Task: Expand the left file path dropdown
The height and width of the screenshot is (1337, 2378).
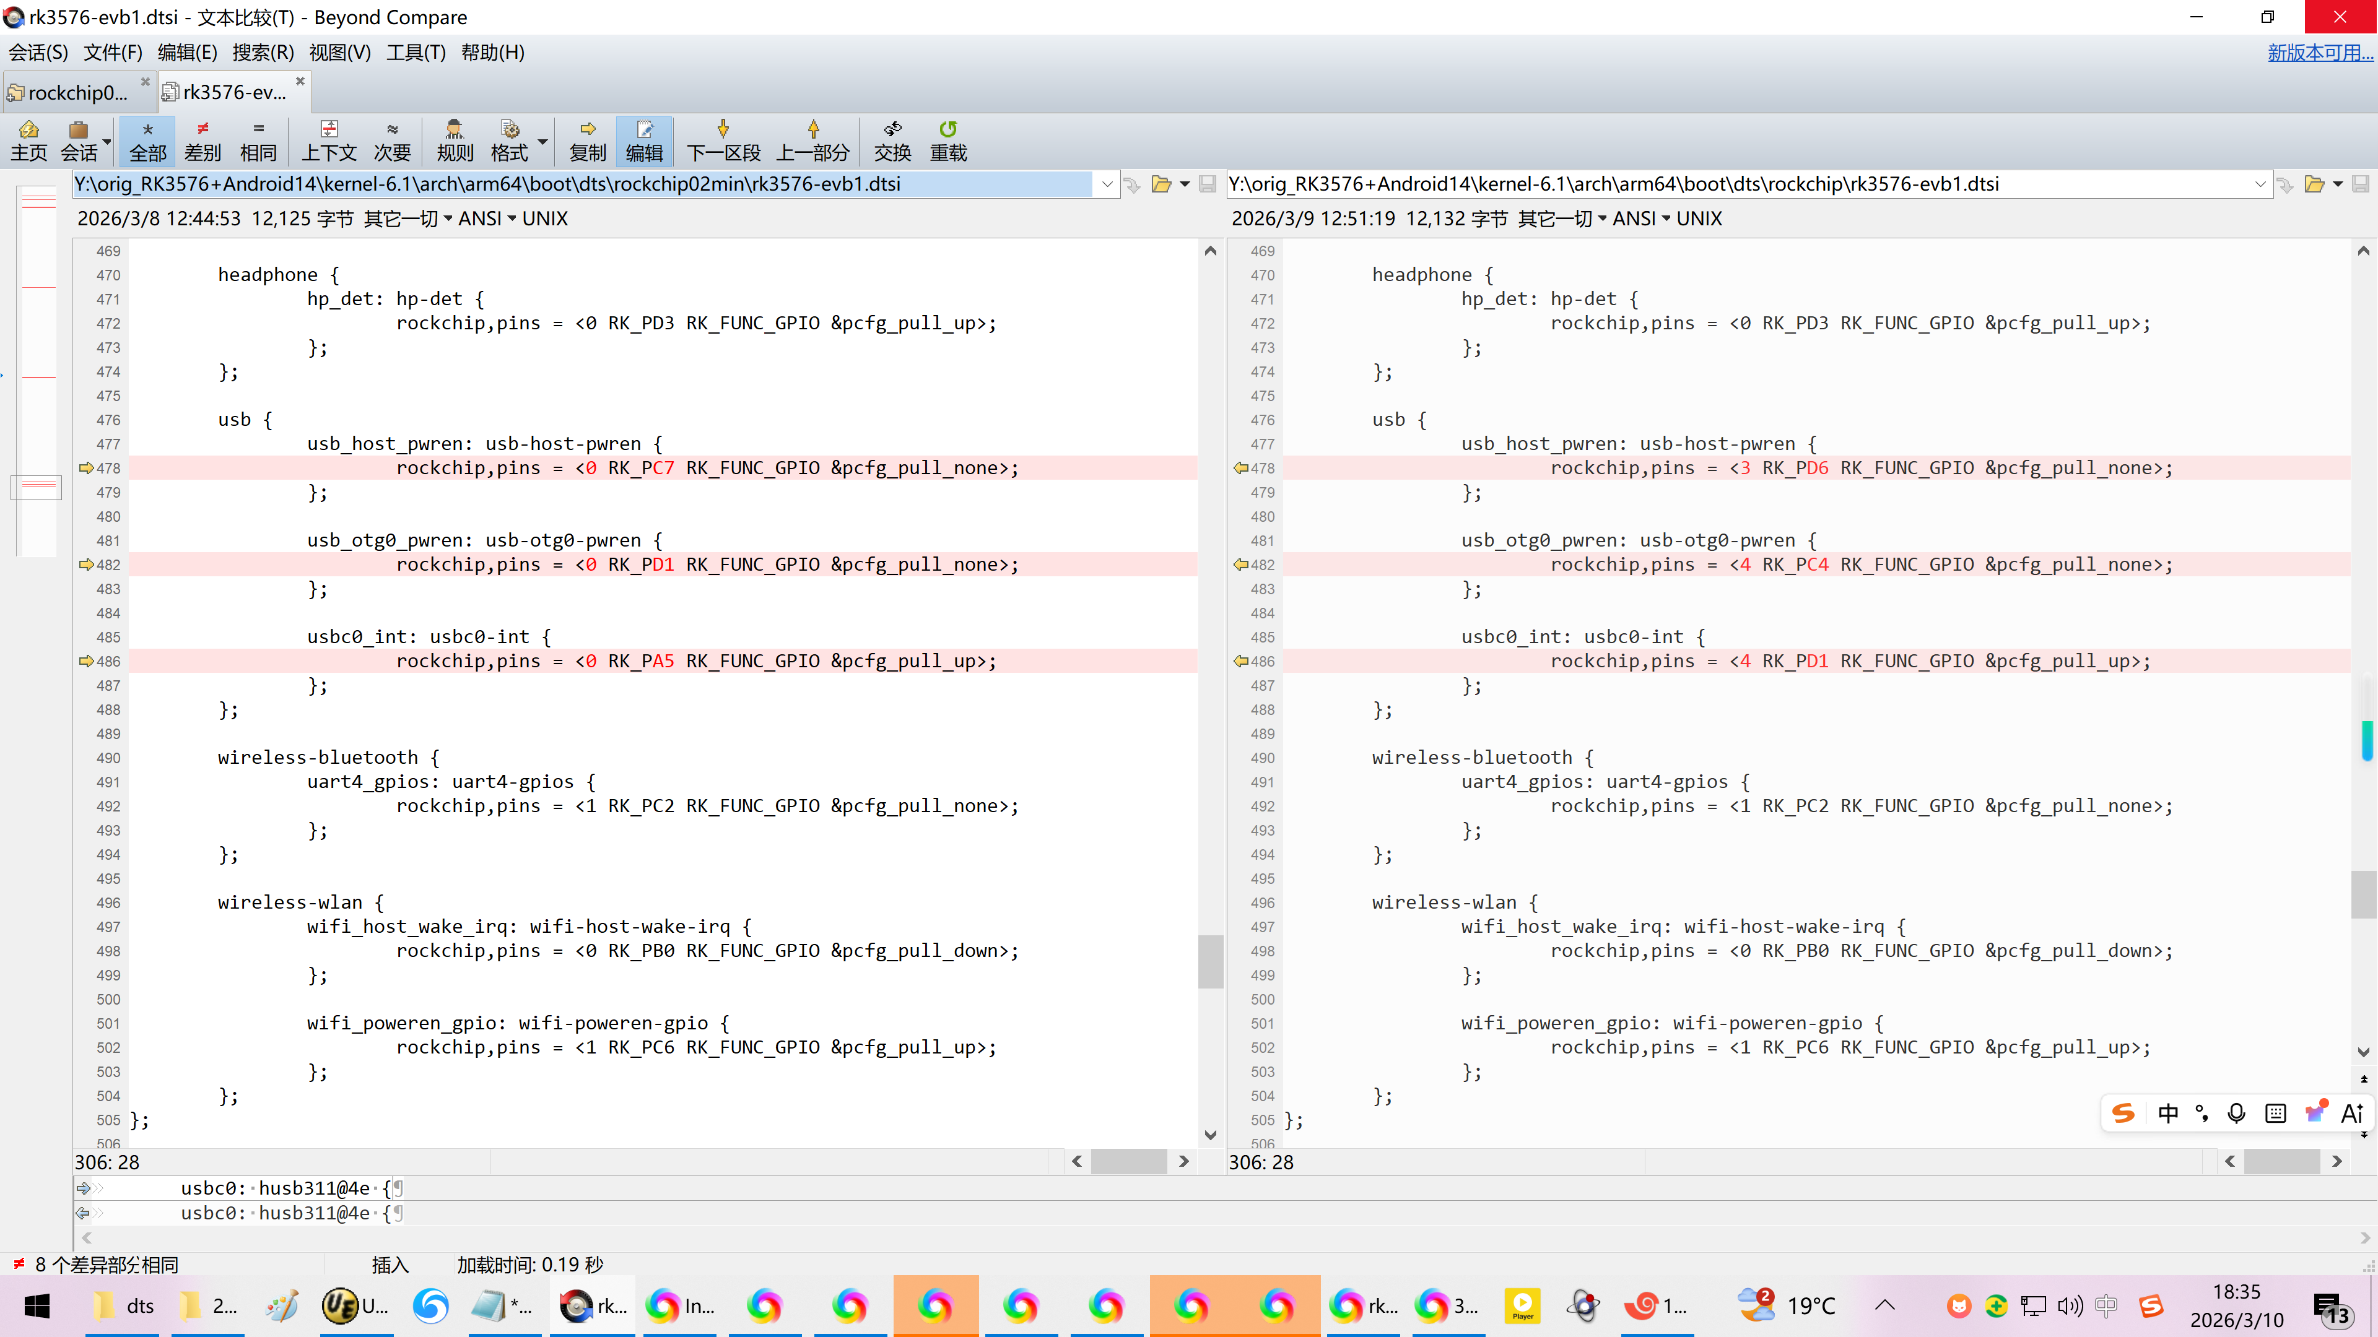Action: (x=1107, y=184)
